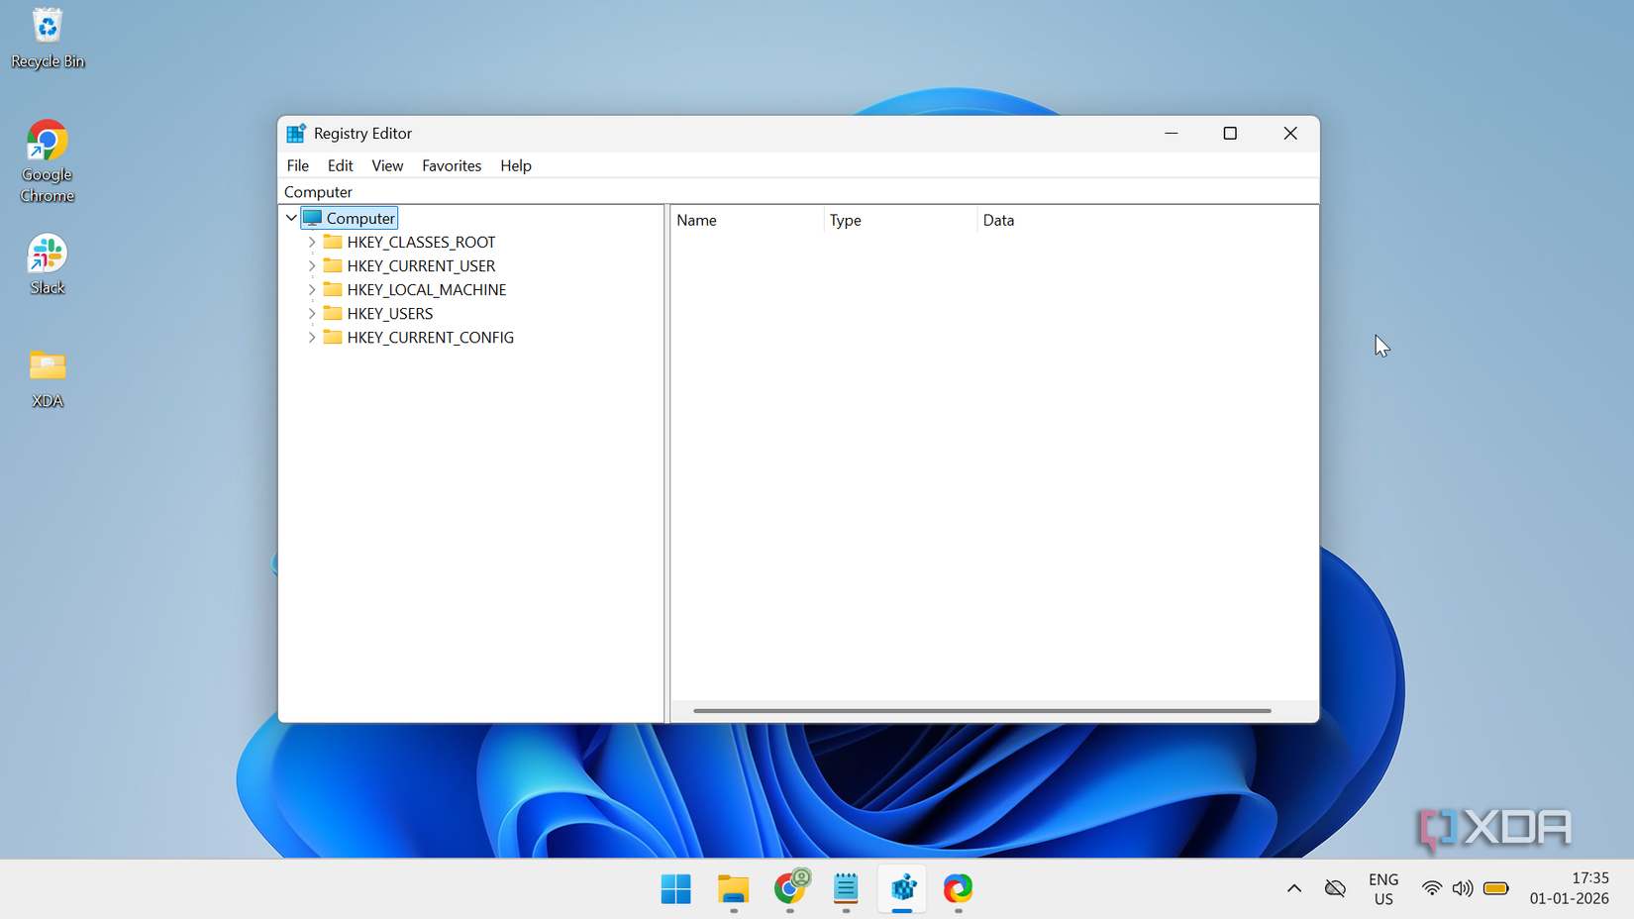Viewport: 1634px width, 919px height.
Task: Minimize the Registry Editor window
Action: [x=1172, y=133]
